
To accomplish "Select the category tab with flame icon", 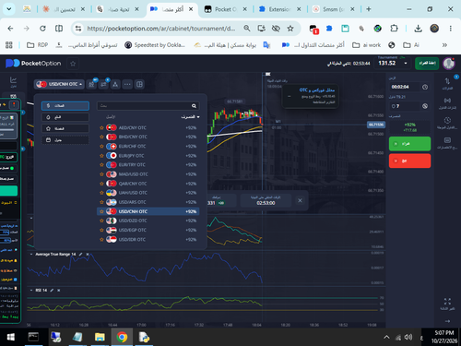I will (x=65, y=117).
